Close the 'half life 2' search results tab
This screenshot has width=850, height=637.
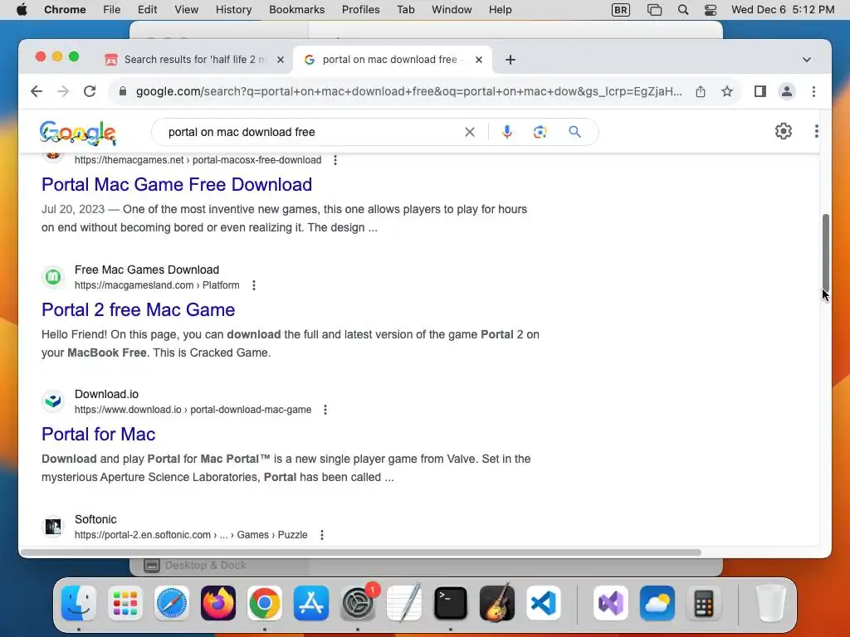[x=281, y=60]
